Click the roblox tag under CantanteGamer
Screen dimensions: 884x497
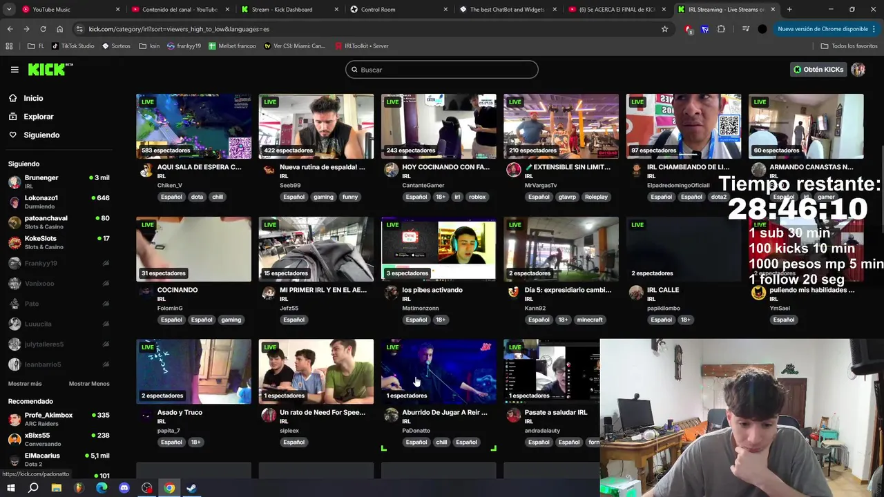(477, 197)
